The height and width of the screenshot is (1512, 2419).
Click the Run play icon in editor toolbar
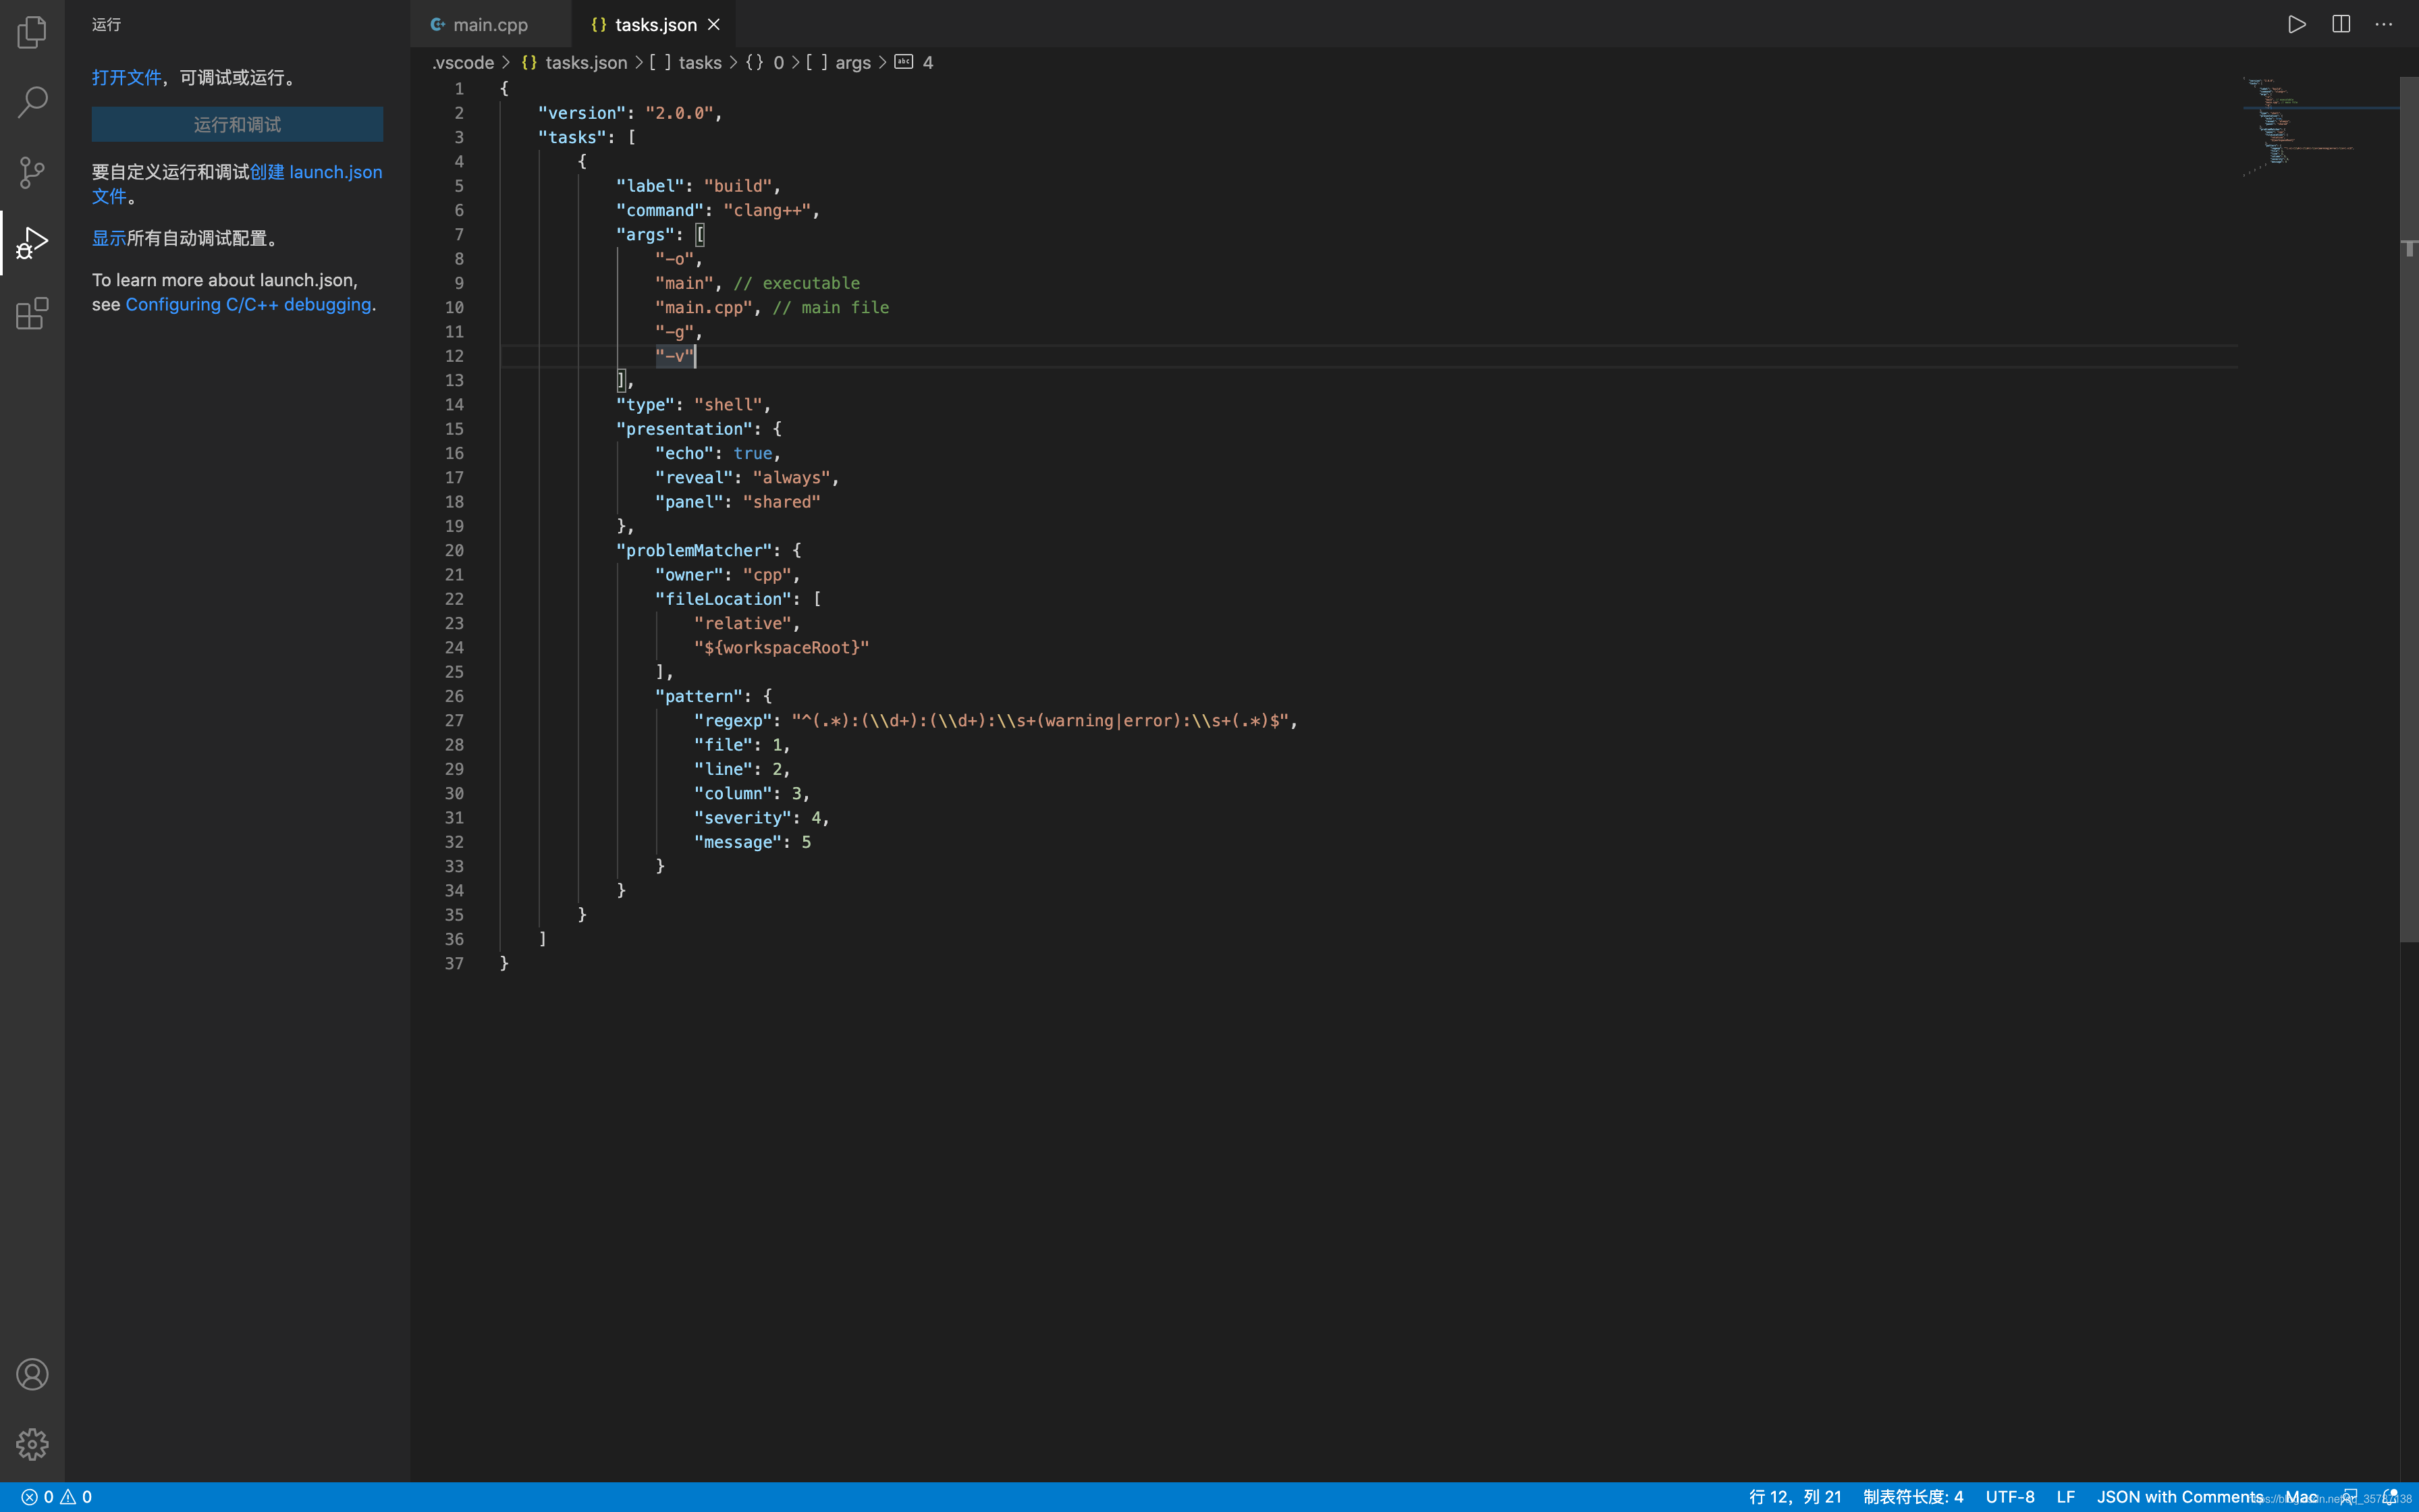2296,24
